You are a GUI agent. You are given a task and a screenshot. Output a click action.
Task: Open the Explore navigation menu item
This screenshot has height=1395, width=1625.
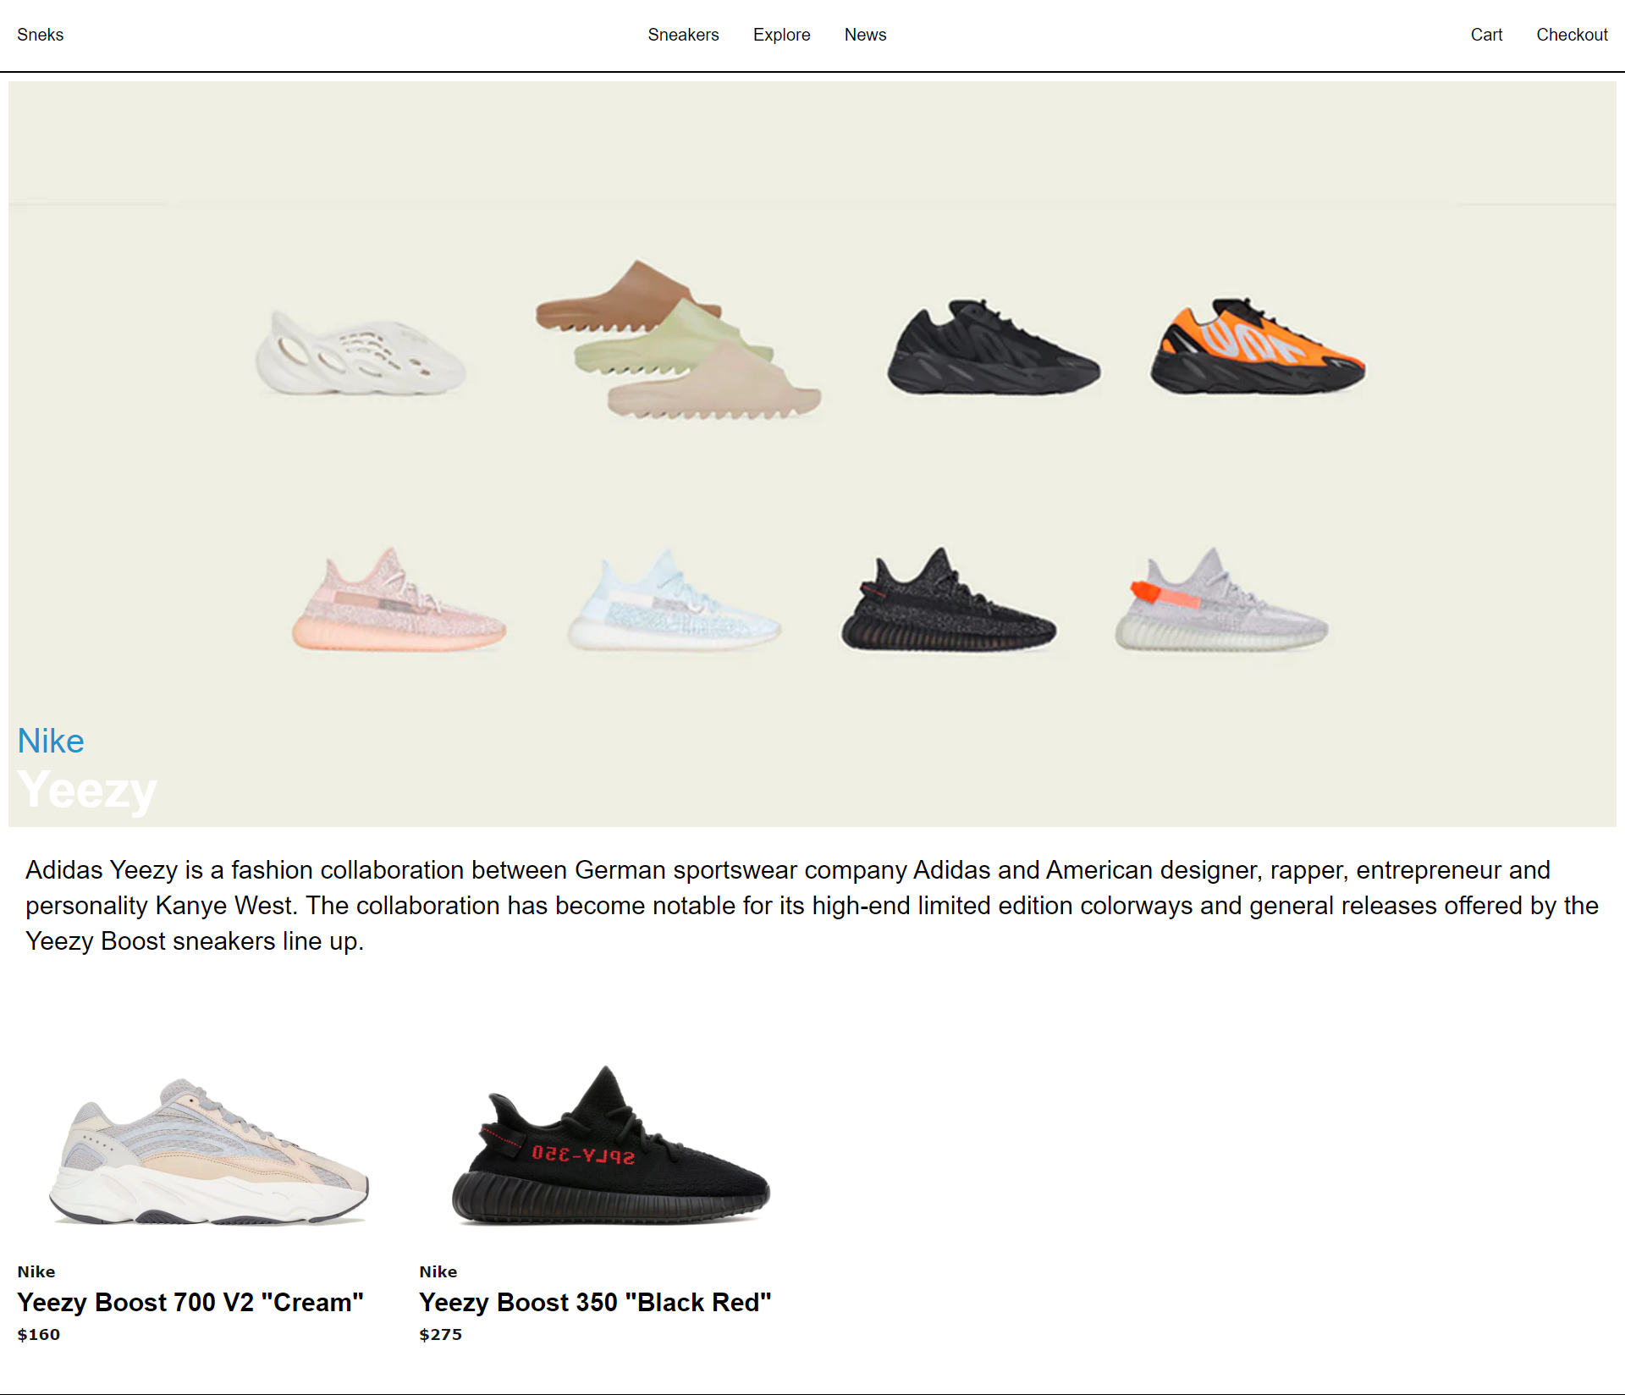coord(781,35)
